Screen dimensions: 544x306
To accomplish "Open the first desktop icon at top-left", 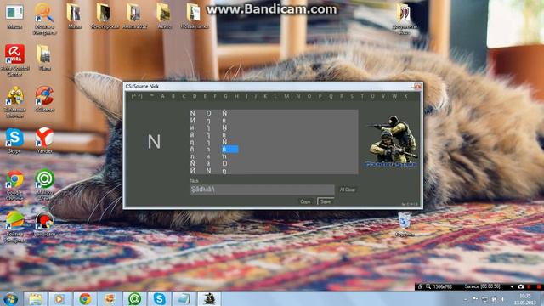I will coord(14,16).
